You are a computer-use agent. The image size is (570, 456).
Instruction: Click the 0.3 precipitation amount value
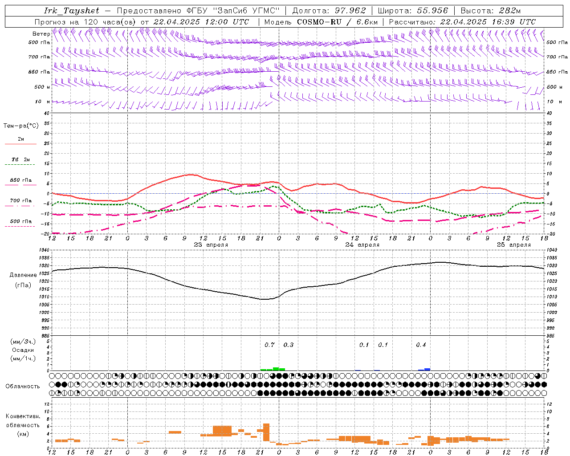[x=289, y=345]
